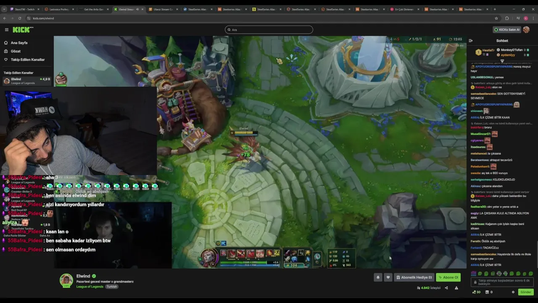Focus the Ara search field
The image size is (538, 303).
click(269, 29)
